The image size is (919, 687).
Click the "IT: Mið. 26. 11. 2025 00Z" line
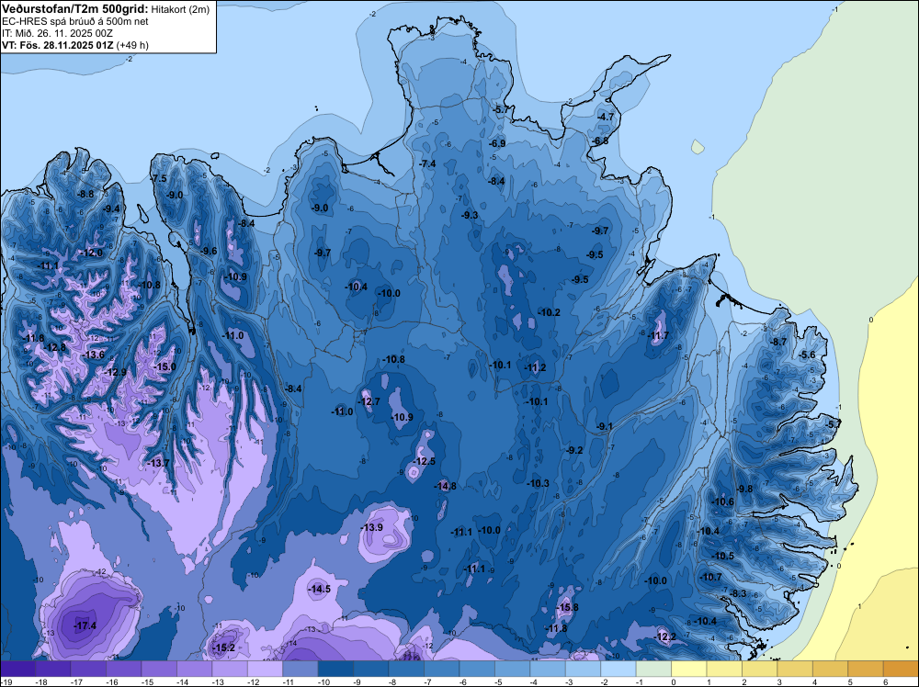57,33
